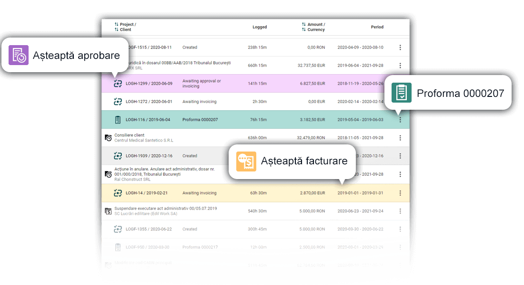Open three-dot menu for LOGH-1939 row
The height and width of the screenshot is (285, 524).
400,156
